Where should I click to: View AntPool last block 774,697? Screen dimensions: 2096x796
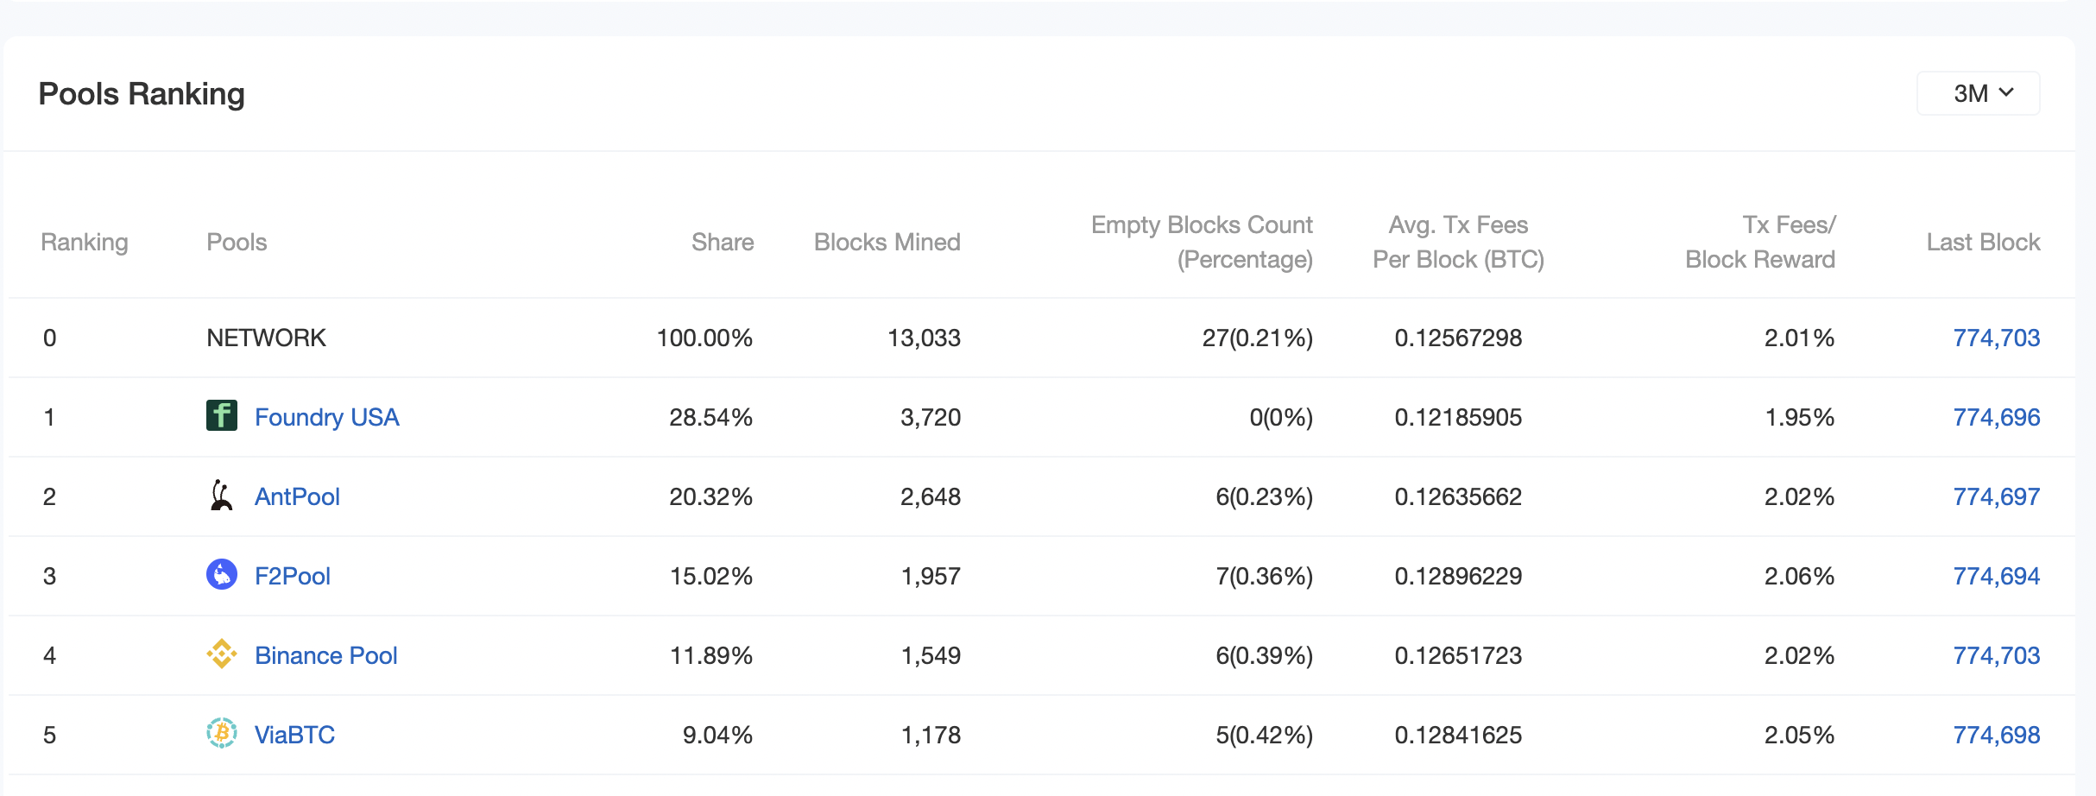point(1996,497)
